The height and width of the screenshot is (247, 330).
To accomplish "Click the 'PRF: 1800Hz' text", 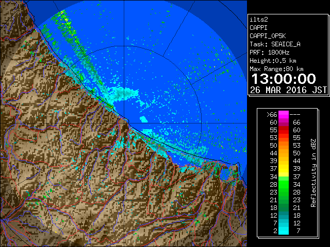I will 270,52.
